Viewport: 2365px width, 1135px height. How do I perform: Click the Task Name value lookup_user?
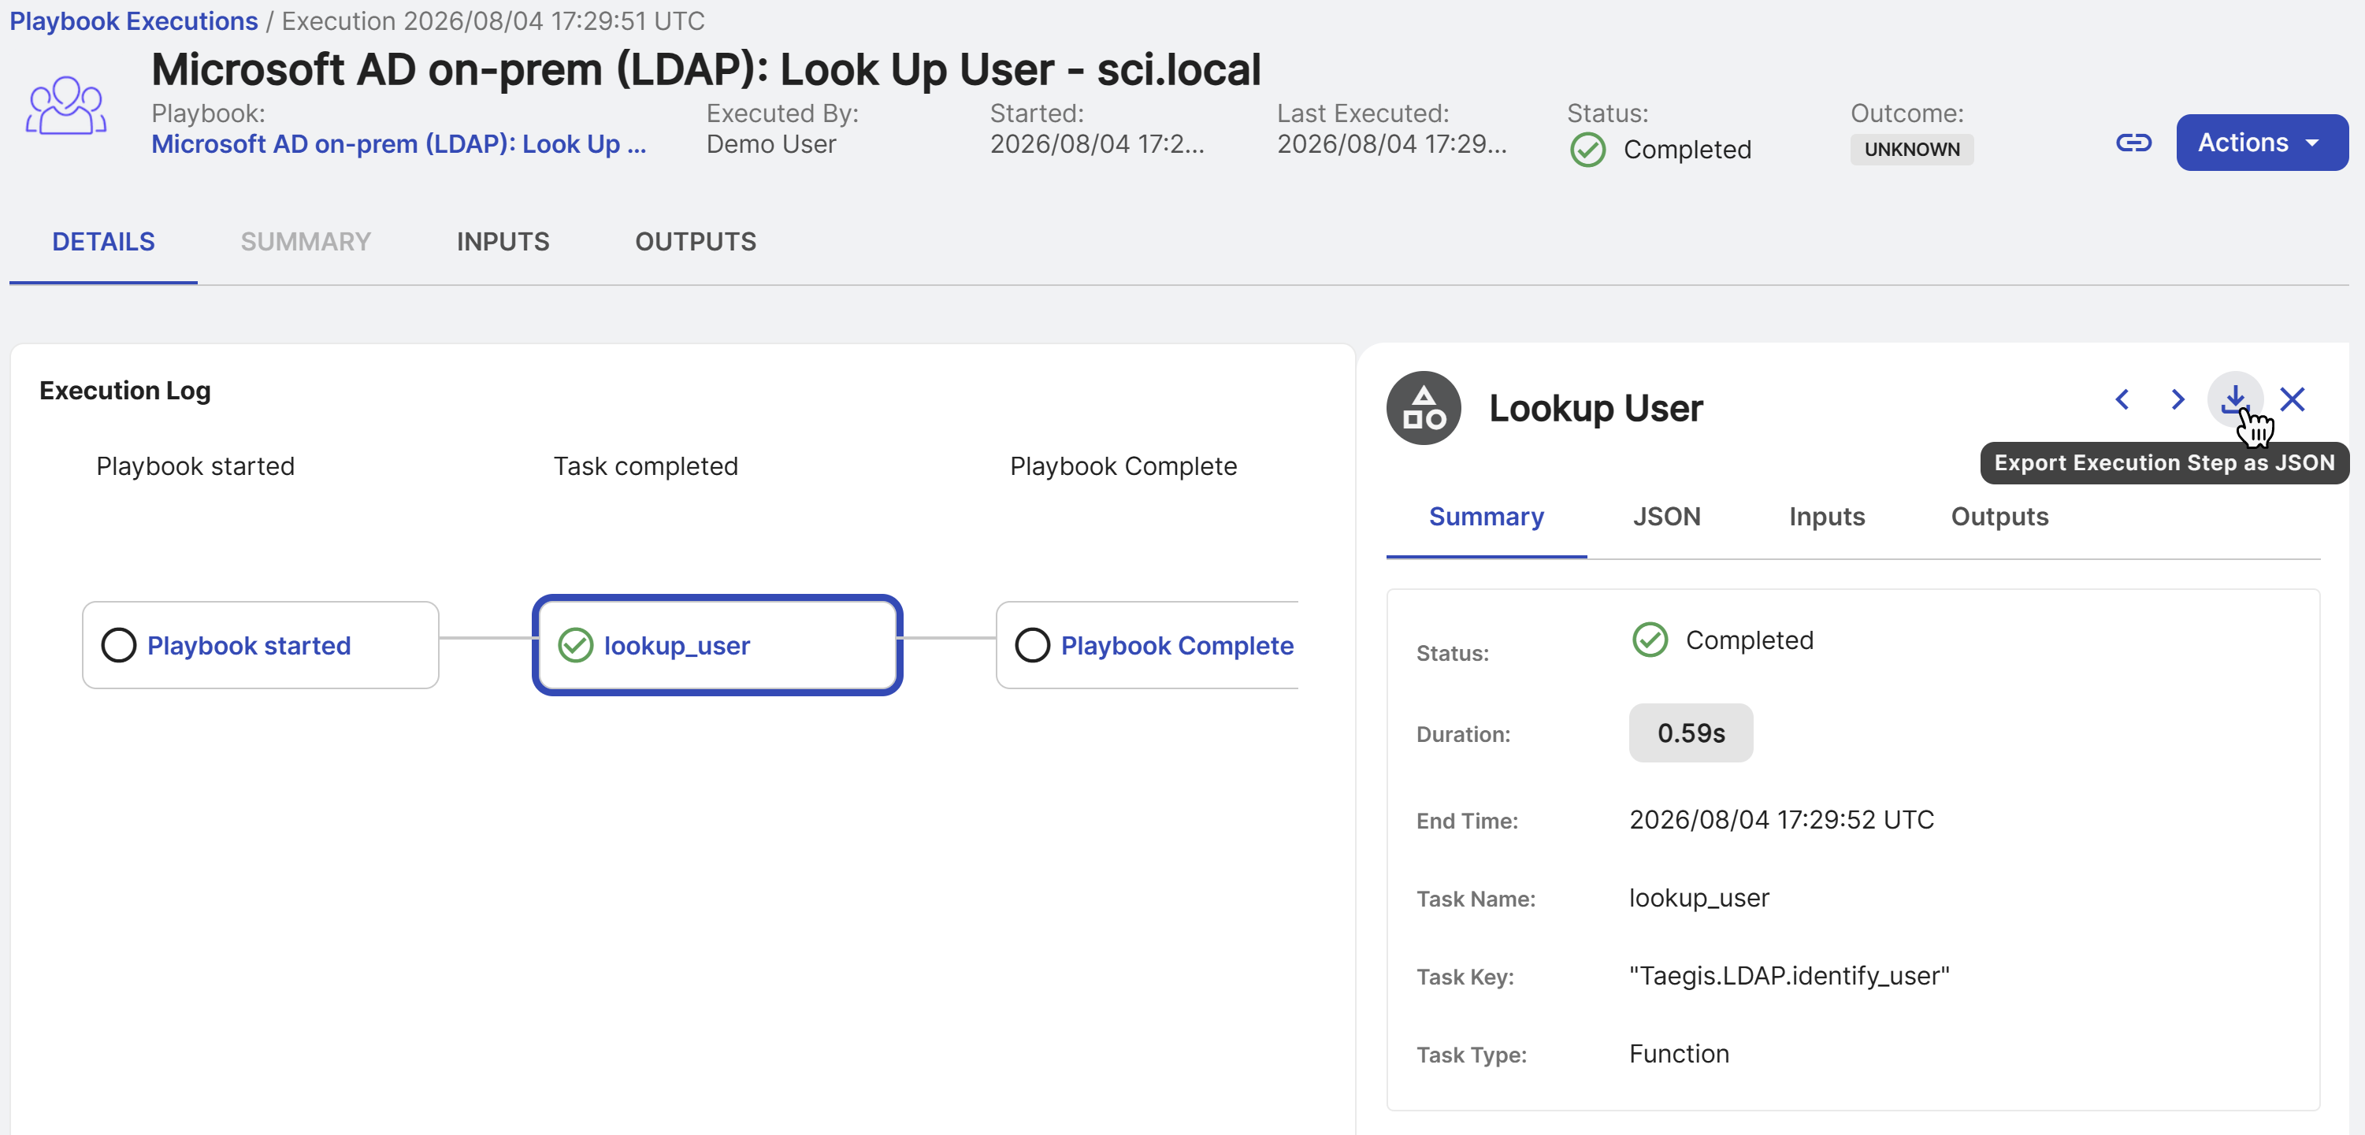pos(1699,897)
